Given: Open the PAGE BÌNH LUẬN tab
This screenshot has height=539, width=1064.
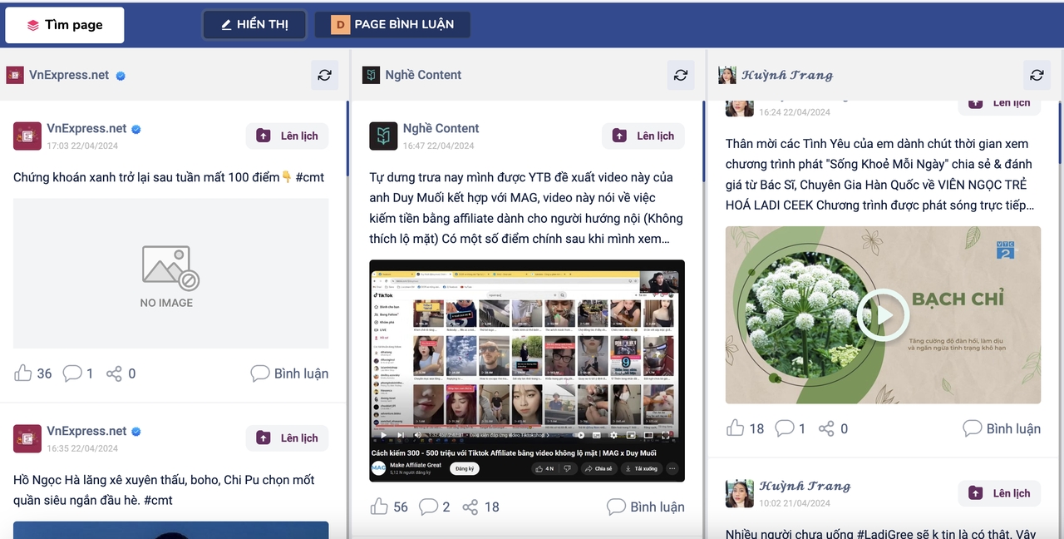Looking at the screenshot, I should (392, 25).
